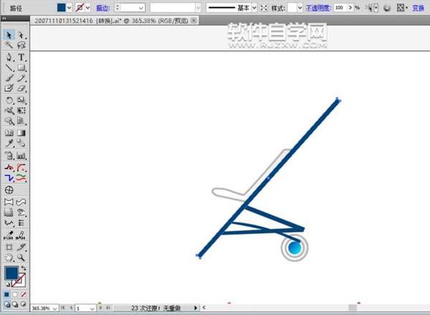This screenshot has height=315, width=430.
Task: Click the control bar fill color swatch
Action: (x=62, y=8)
